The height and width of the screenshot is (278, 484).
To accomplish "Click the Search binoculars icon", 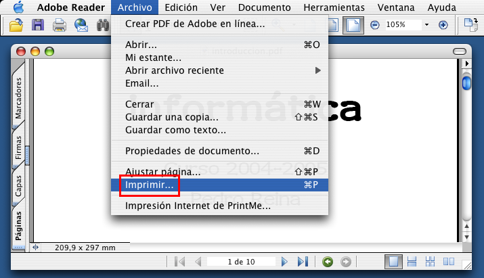I will 103,25.
